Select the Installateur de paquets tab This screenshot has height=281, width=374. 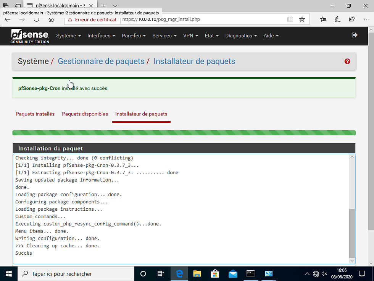[141, 114]
